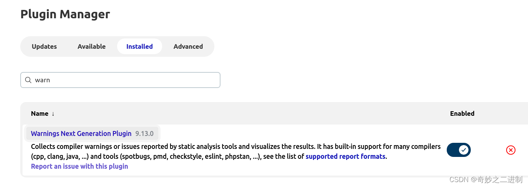Click the Enabled column header
Image resolution: width=528 pixels, height=187 pixels.
[x=462, y=113]
